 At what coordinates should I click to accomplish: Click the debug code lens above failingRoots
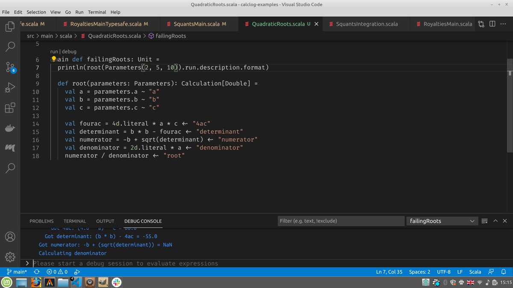point(69,51)
